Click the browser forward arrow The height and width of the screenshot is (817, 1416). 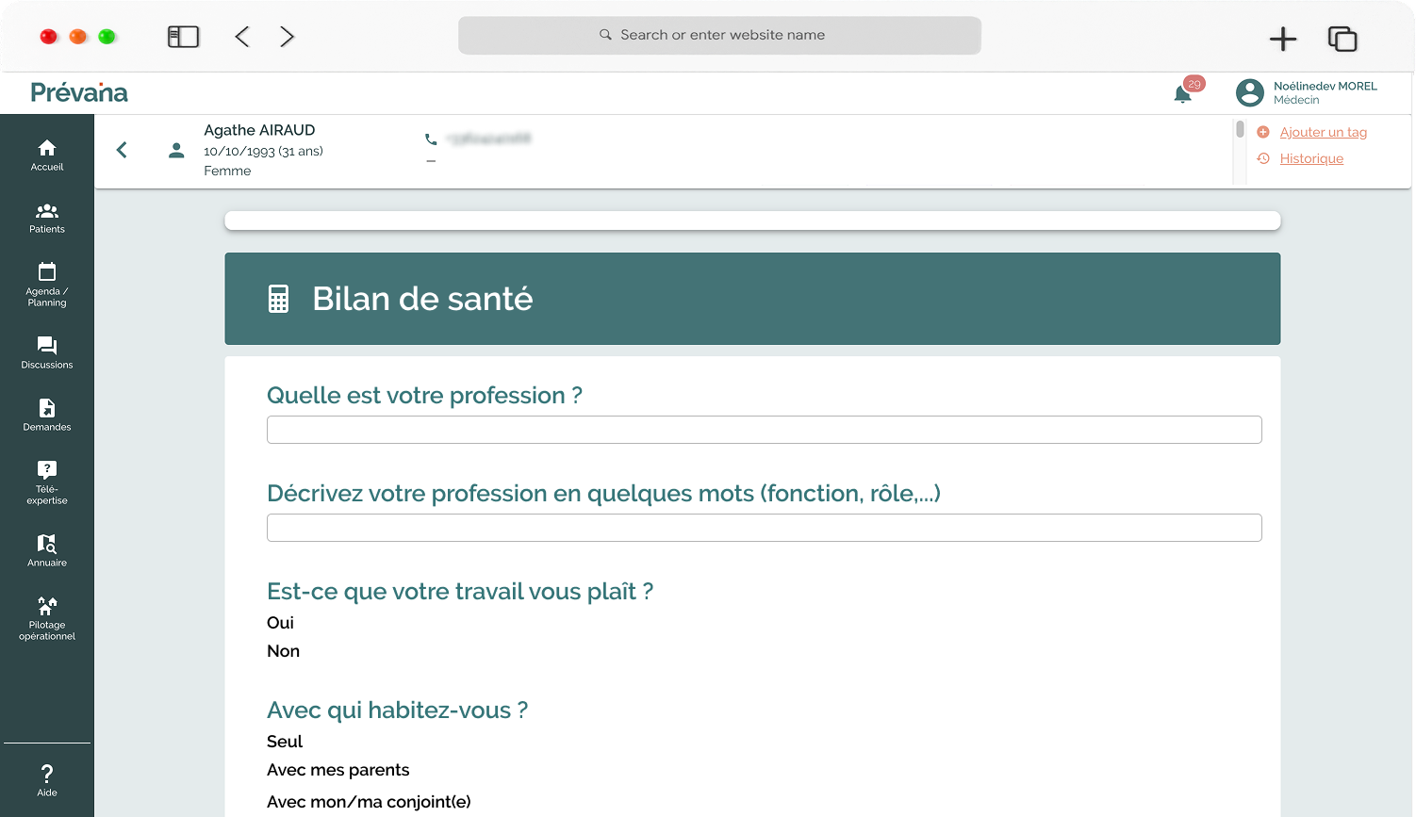pyautogui.click(x=287, y=37)
